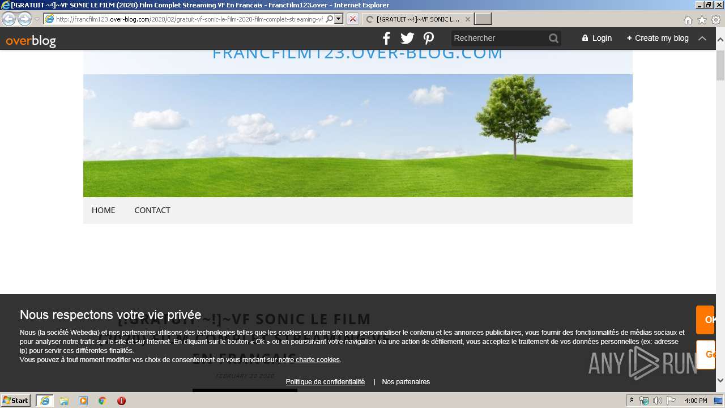Select the SONIC LE FILM browser tab
725x408 pixels.
pyautogui.click(x=418, y=19)
